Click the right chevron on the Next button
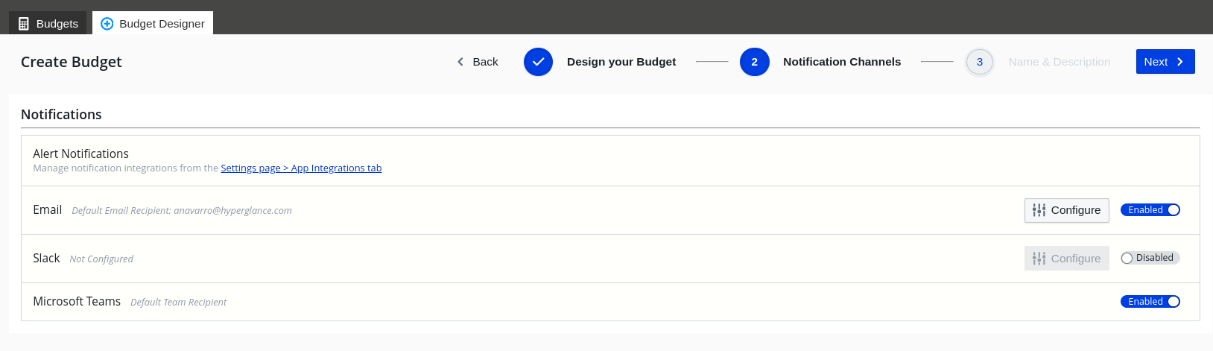The height and width of the screenshot is (351, 1213). 1180,62
